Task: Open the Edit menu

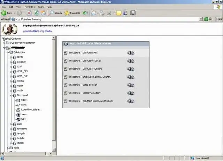Action: tap(11, 7)
